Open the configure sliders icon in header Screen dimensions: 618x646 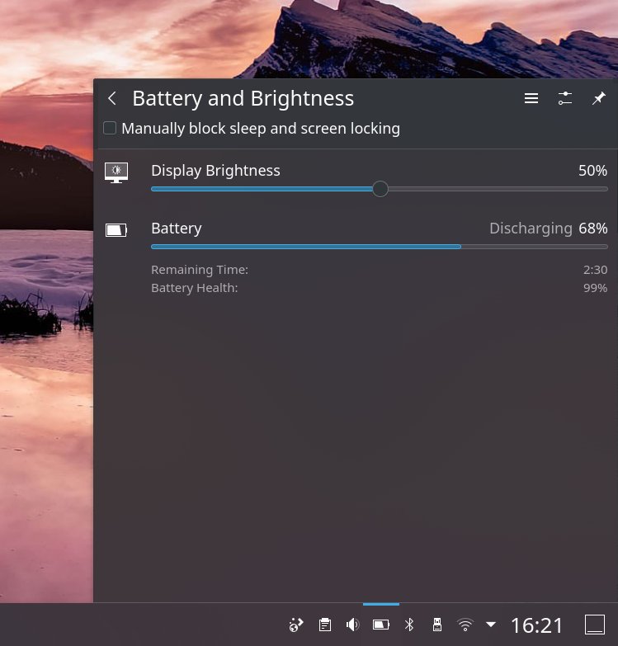tap(565, 98)
